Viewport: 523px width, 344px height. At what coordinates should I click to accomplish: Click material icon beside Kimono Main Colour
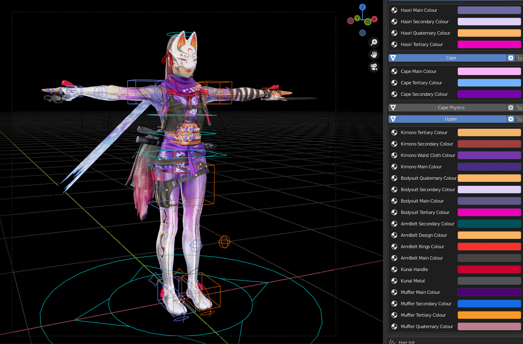[394, 167]
